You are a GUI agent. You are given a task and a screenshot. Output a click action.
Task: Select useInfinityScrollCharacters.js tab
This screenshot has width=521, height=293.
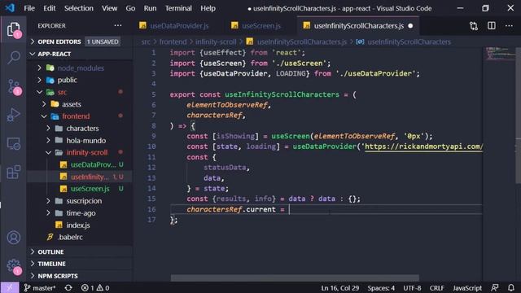coord(359,26)
